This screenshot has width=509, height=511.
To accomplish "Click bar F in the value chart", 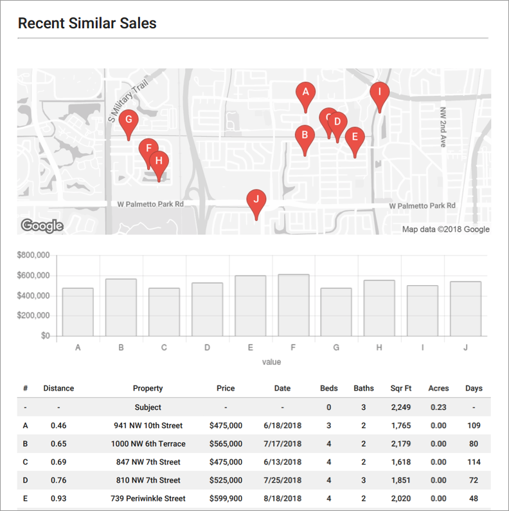I will point(293,305).
